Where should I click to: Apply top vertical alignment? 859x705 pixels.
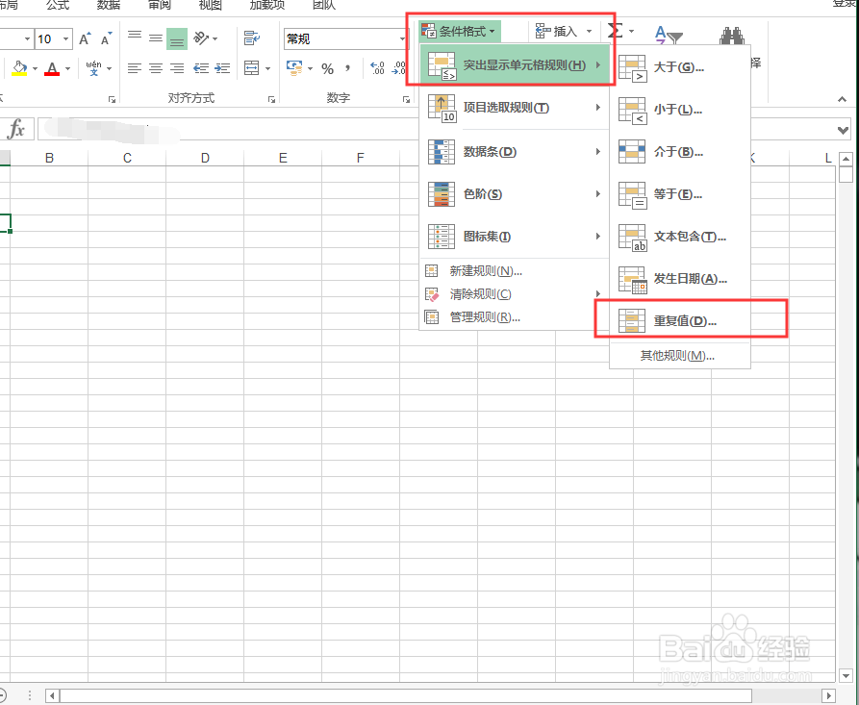135,38
